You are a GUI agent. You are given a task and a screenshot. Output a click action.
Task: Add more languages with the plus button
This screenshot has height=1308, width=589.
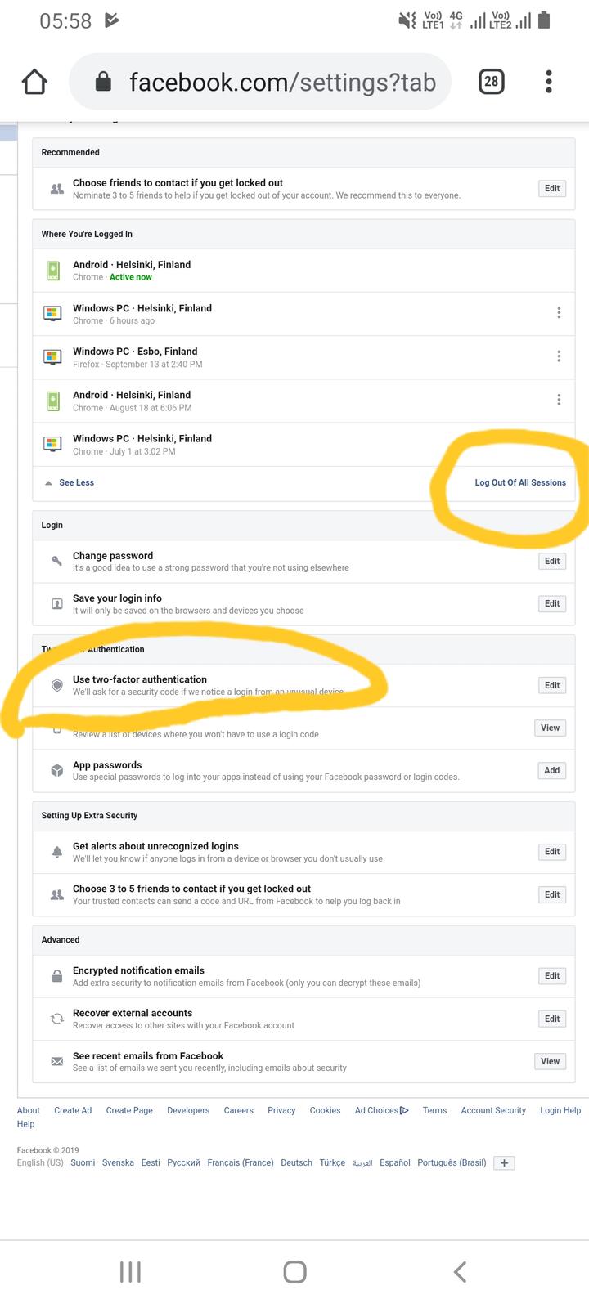coord(504,1163)
